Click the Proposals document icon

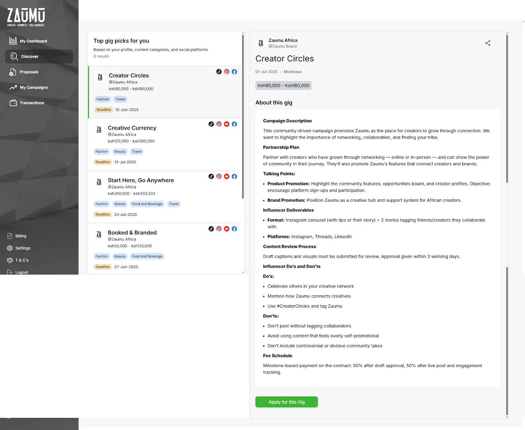pyautogui.click(x=12, y=72)
